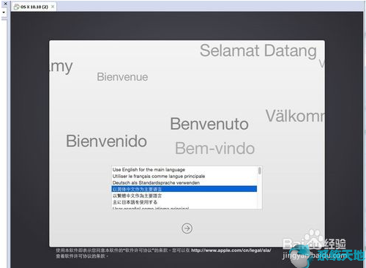Switch to the OS X 10.10 (2) tab

click(x=34, y=7)
